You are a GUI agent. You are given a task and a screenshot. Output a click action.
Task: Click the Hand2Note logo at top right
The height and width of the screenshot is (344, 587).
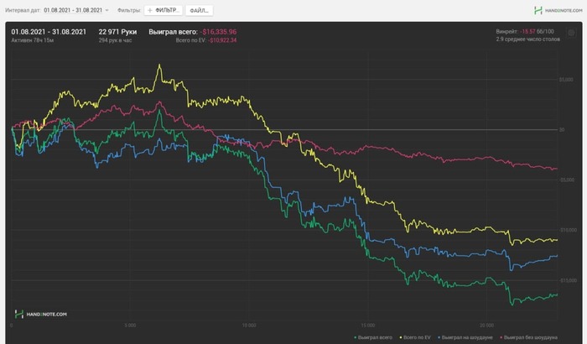tap(538, 10)
